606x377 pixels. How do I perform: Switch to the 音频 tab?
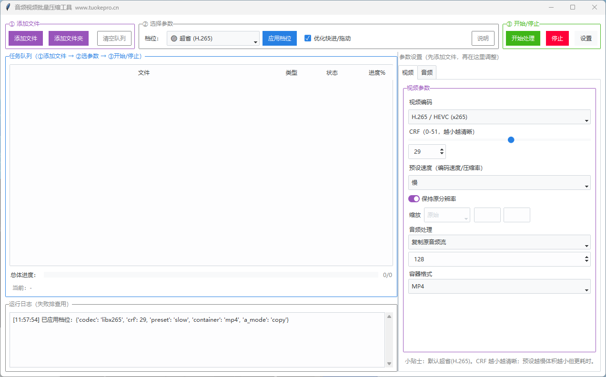click(427, 73)
